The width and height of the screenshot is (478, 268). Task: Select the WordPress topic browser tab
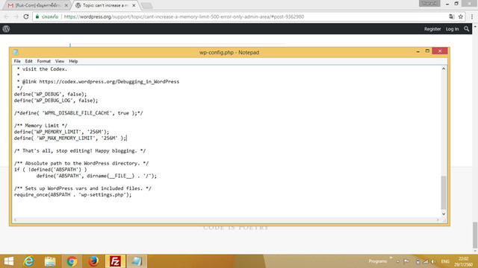tap(105, 5)
